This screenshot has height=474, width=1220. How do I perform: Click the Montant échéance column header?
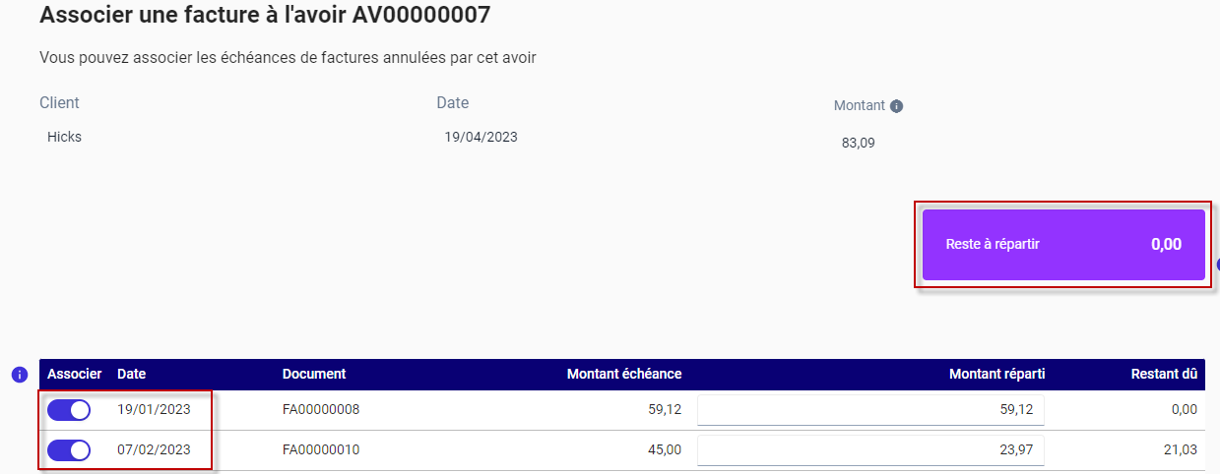pos(624,374)
